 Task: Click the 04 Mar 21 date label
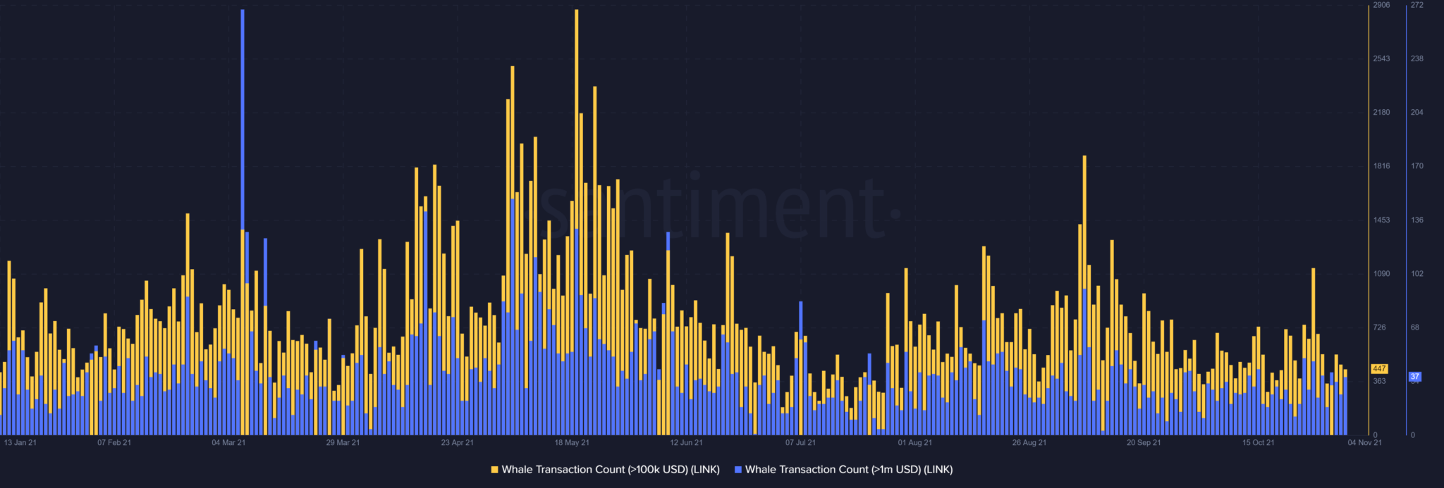tap(228, 443)
